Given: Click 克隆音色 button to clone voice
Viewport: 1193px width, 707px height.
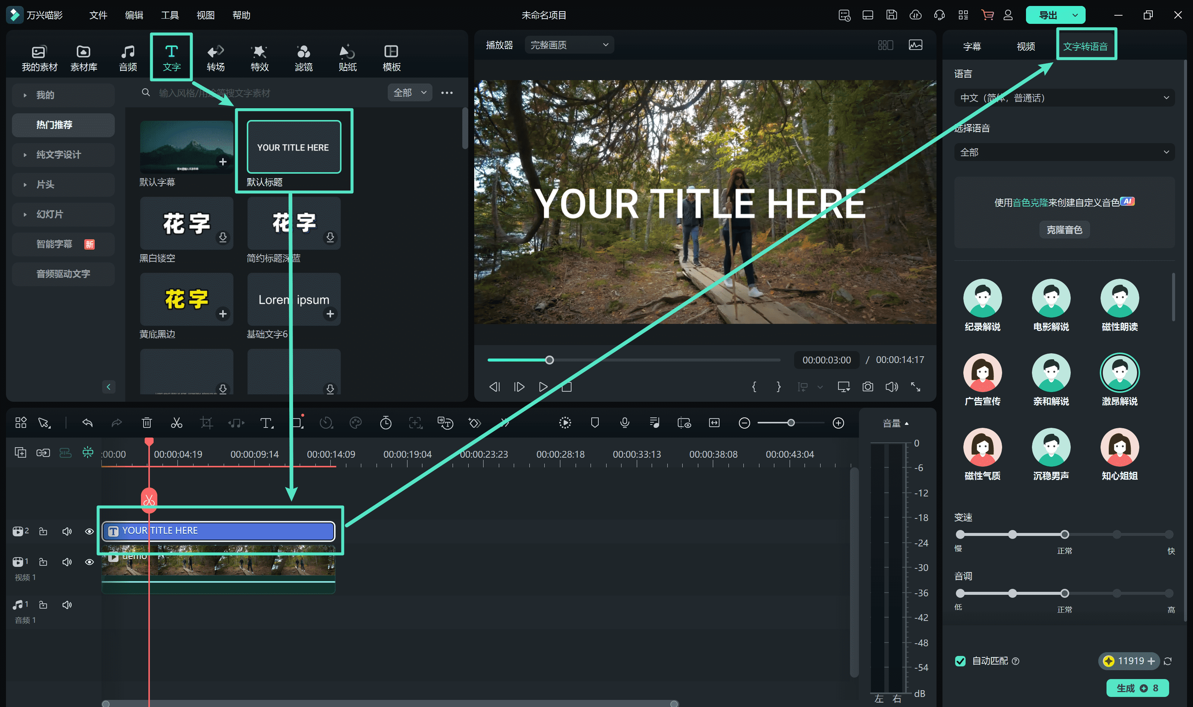Looking at the screenshot, I should 1063,229.
